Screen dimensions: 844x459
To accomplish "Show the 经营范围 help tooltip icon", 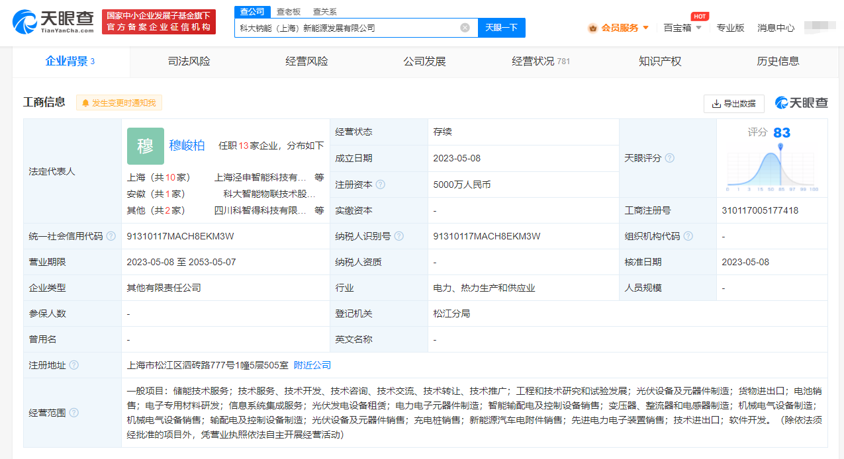I will [74, 413].
